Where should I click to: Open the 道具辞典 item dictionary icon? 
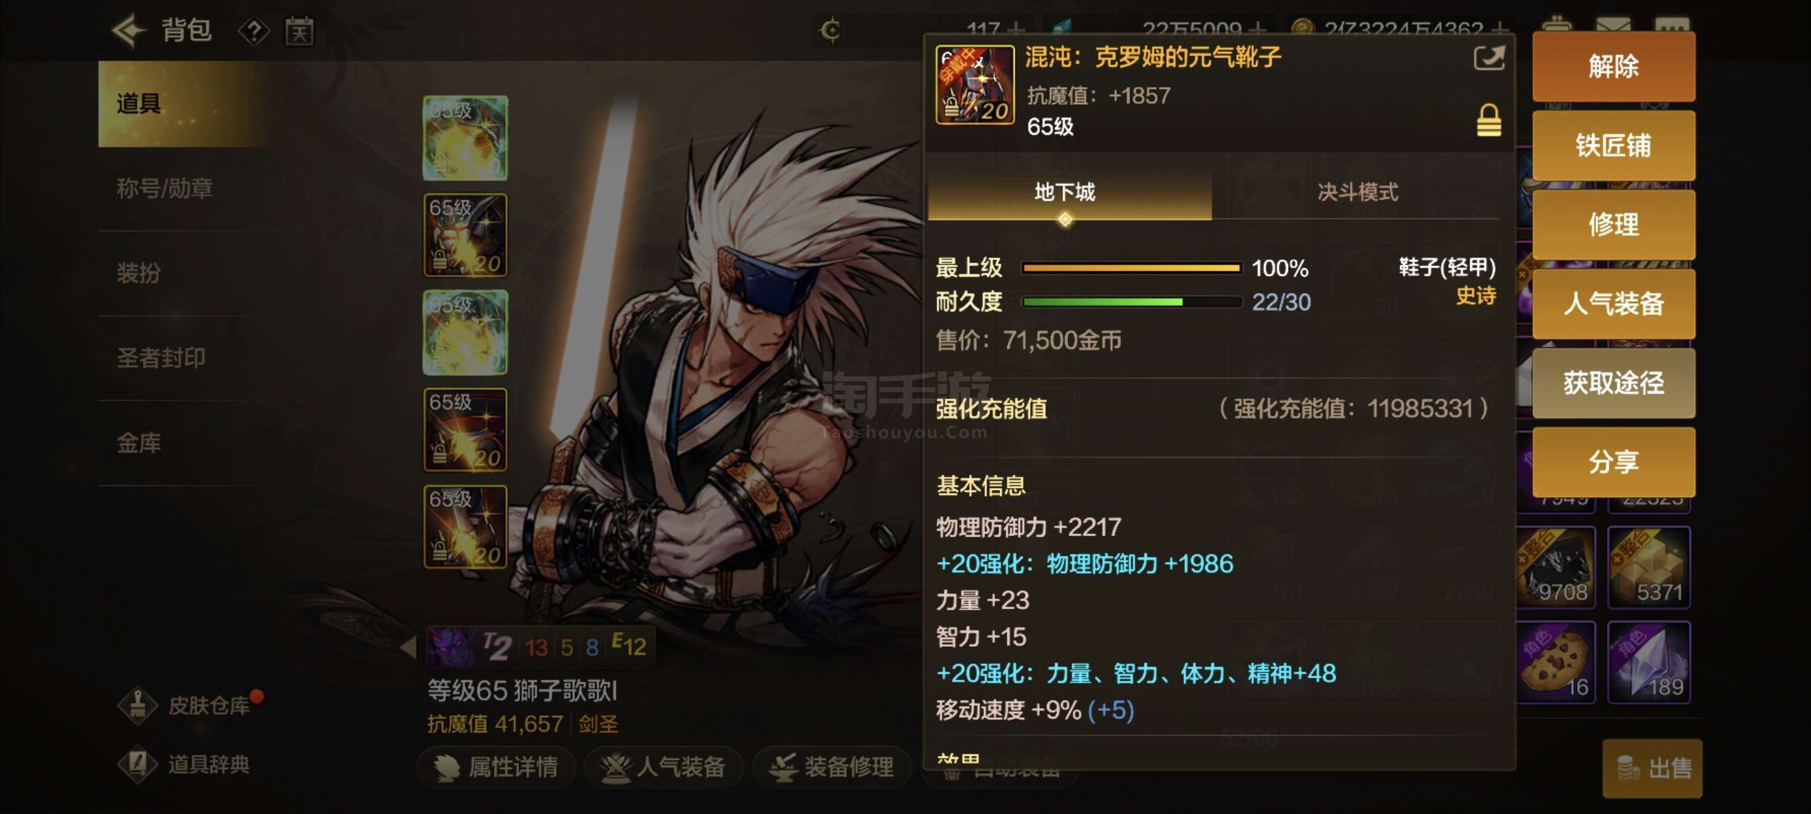tap(138, 764)
